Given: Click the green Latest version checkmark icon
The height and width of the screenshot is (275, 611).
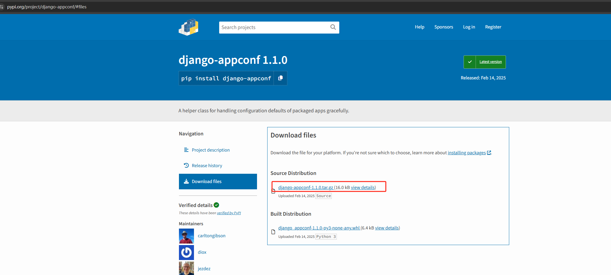Looking at the screenshot, I should [470, 62].
